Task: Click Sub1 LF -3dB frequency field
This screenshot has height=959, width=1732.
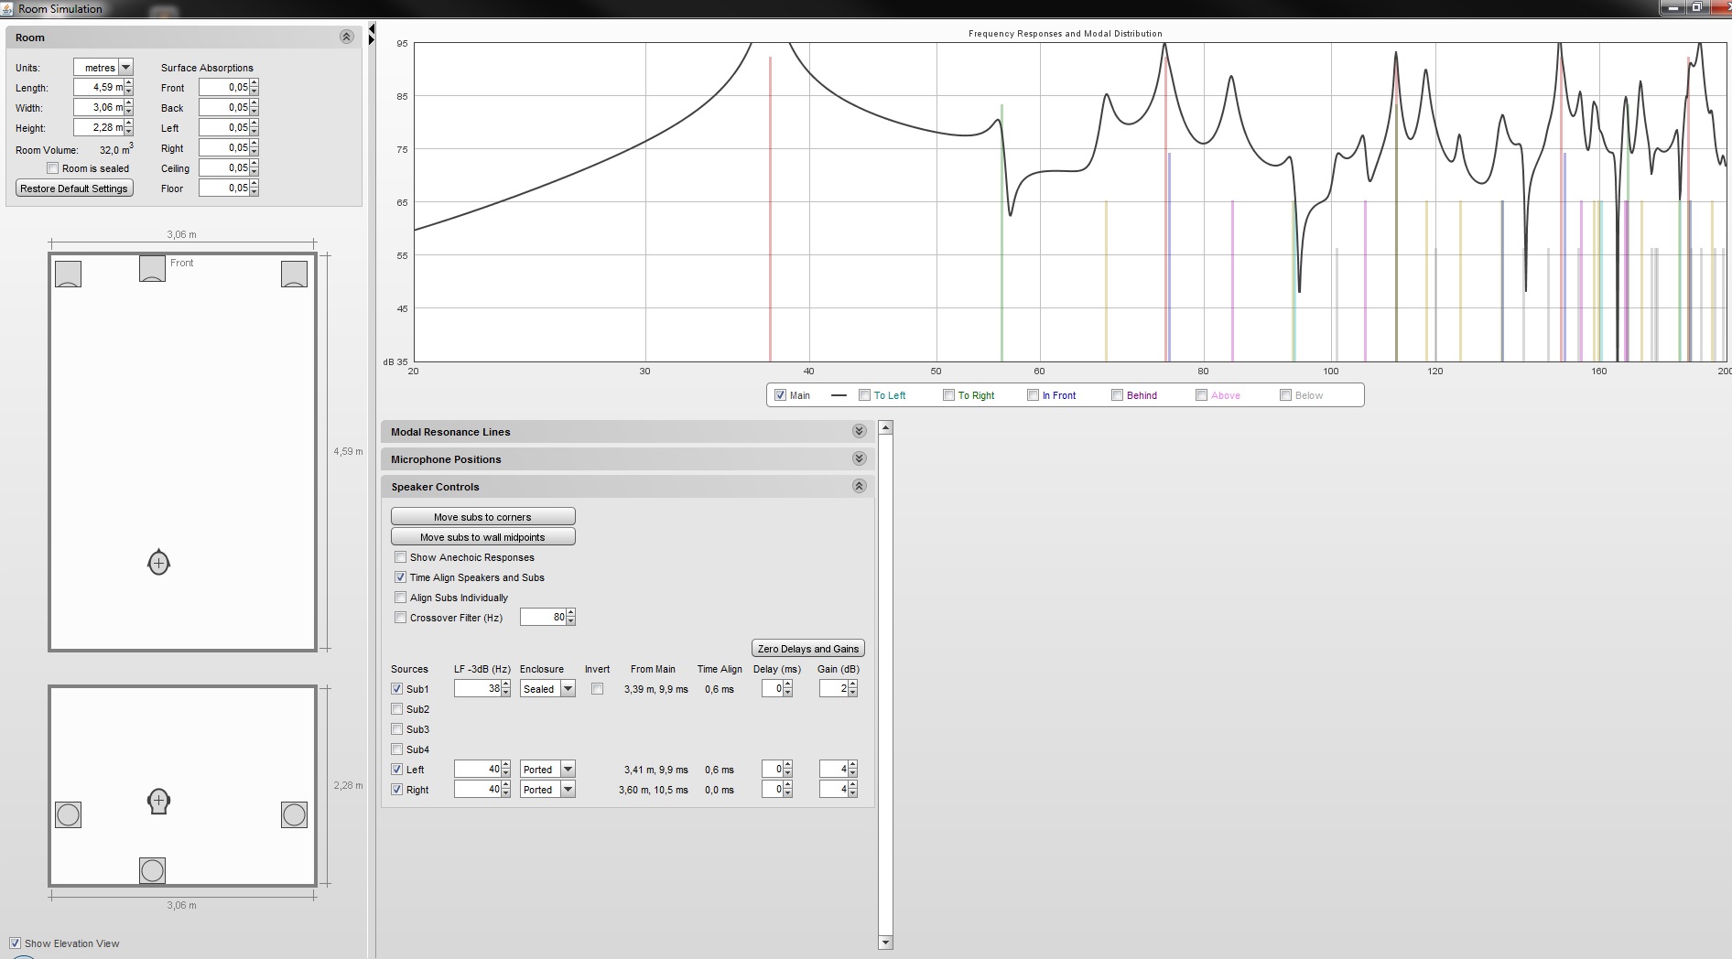Action: click(x=477, y=689)
